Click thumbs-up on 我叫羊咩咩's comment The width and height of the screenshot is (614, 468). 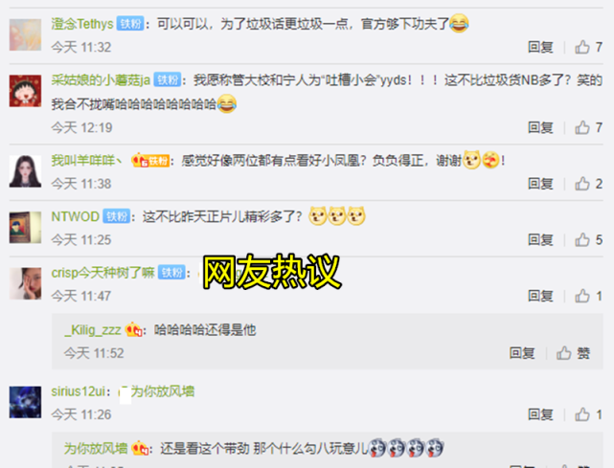[582, 184]
